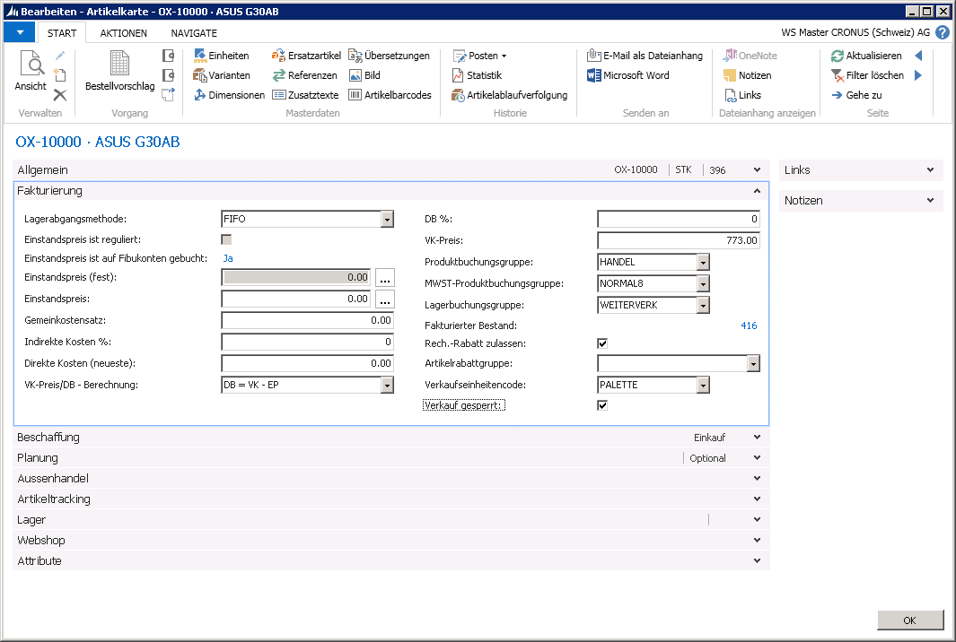Switch to AKTIONEN ribbon tab
The height and width of the screenshot is (642, 956).
coord(123,33)
